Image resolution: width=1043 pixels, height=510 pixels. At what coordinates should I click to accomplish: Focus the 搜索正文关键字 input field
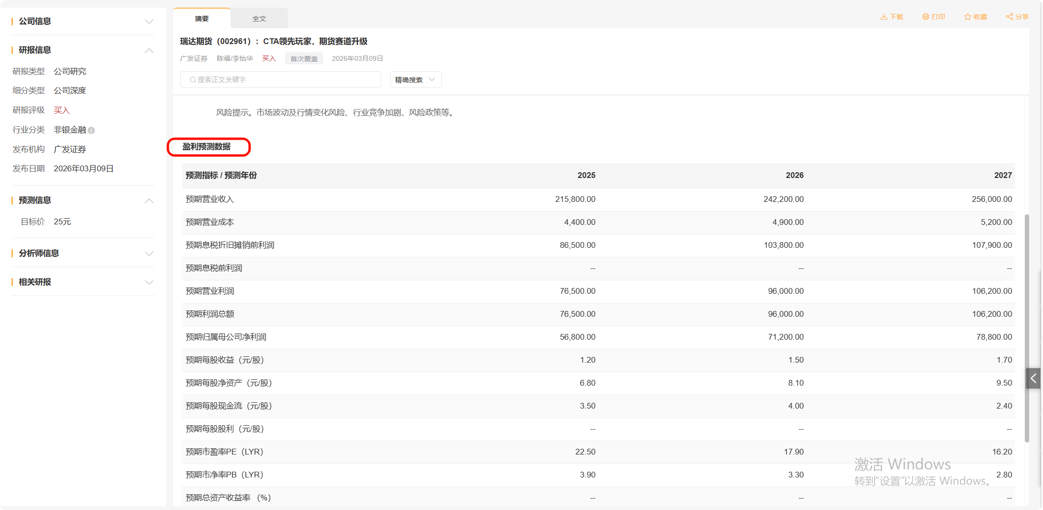tap(281, 79)
